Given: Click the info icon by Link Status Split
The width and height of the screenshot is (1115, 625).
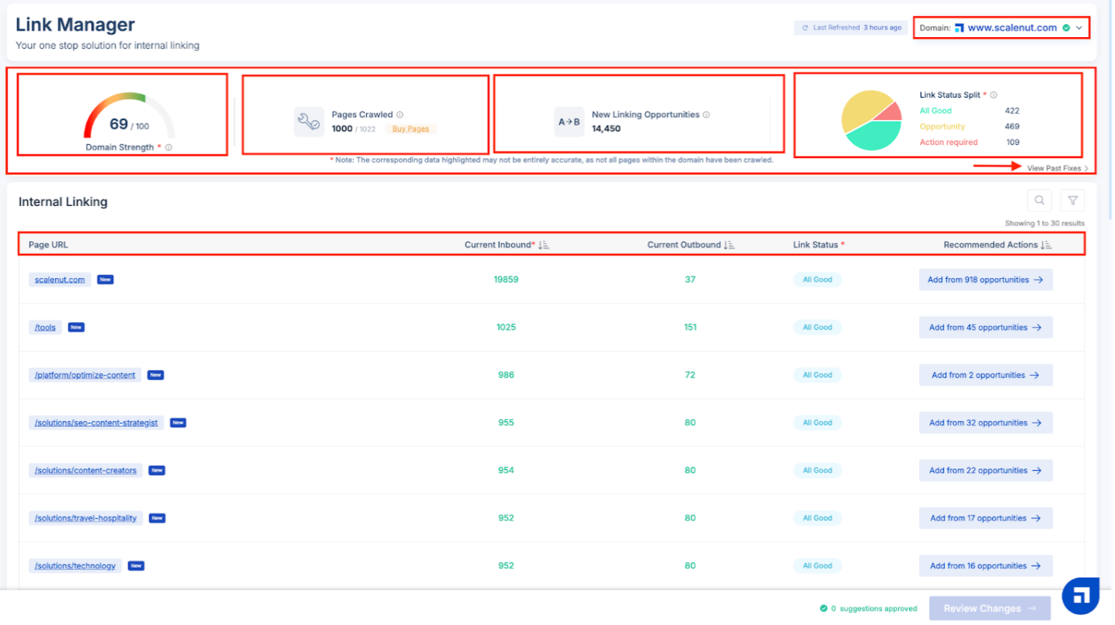Looking at the screenshot, I should (993, 95).
